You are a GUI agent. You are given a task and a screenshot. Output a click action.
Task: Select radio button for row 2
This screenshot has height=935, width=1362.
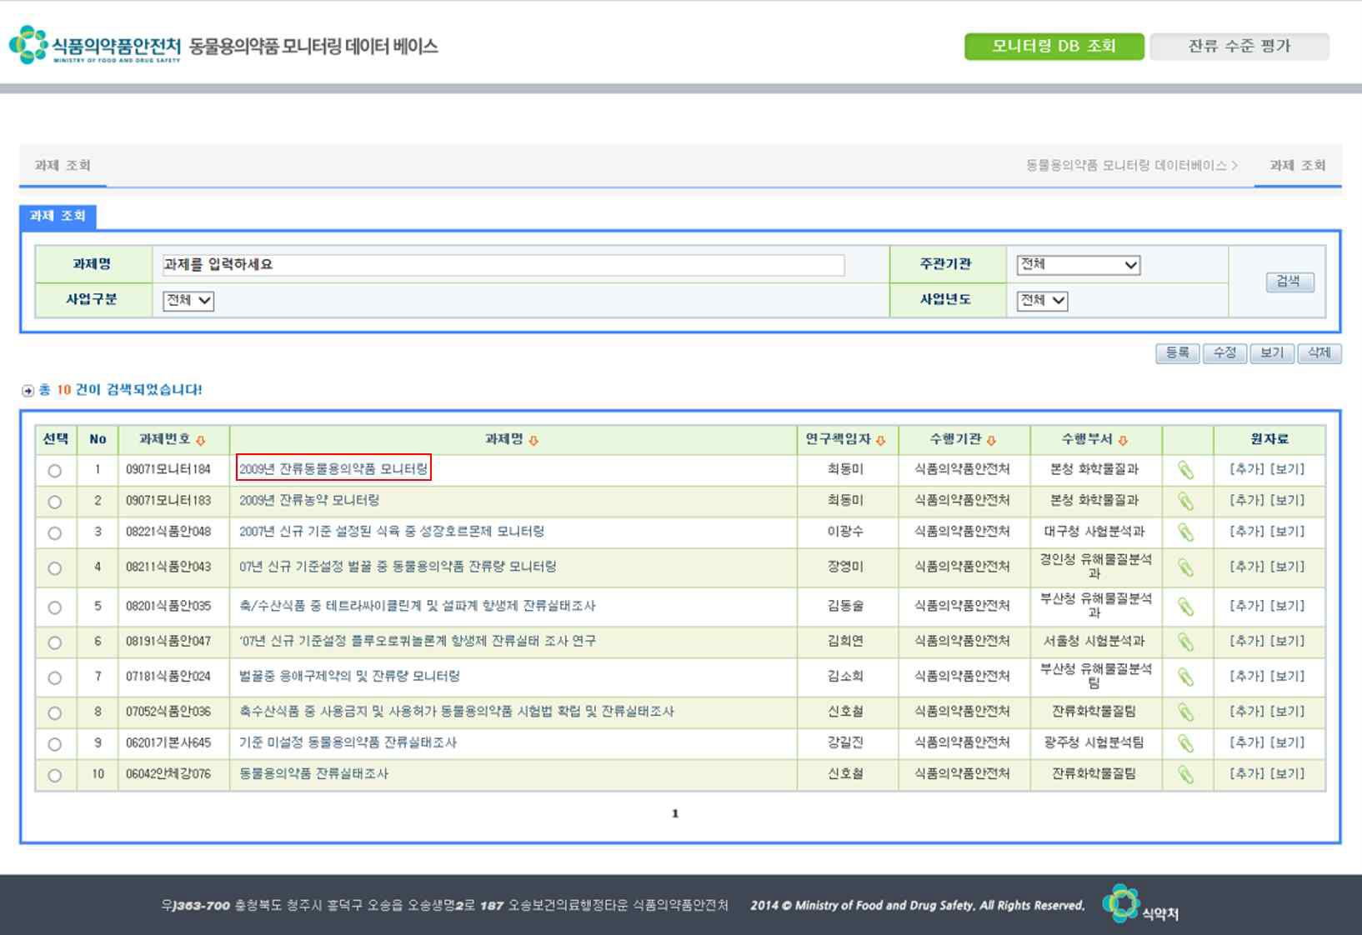coord(55,502)
